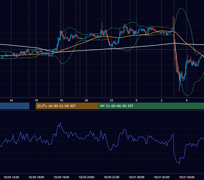204x180 pixels.
Task: Click the 10/30 18:00 date label
Action: pos(61,177)
